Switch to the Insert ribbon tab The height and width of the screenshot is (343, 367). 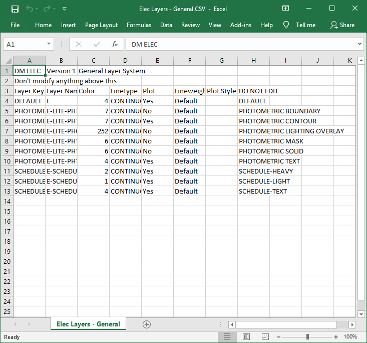pyautogui.click(x=68, y=25)
